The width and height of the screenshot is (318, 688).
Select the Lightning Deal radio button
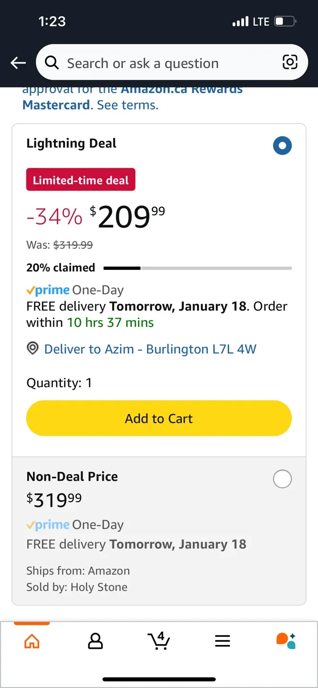point(282,146)
